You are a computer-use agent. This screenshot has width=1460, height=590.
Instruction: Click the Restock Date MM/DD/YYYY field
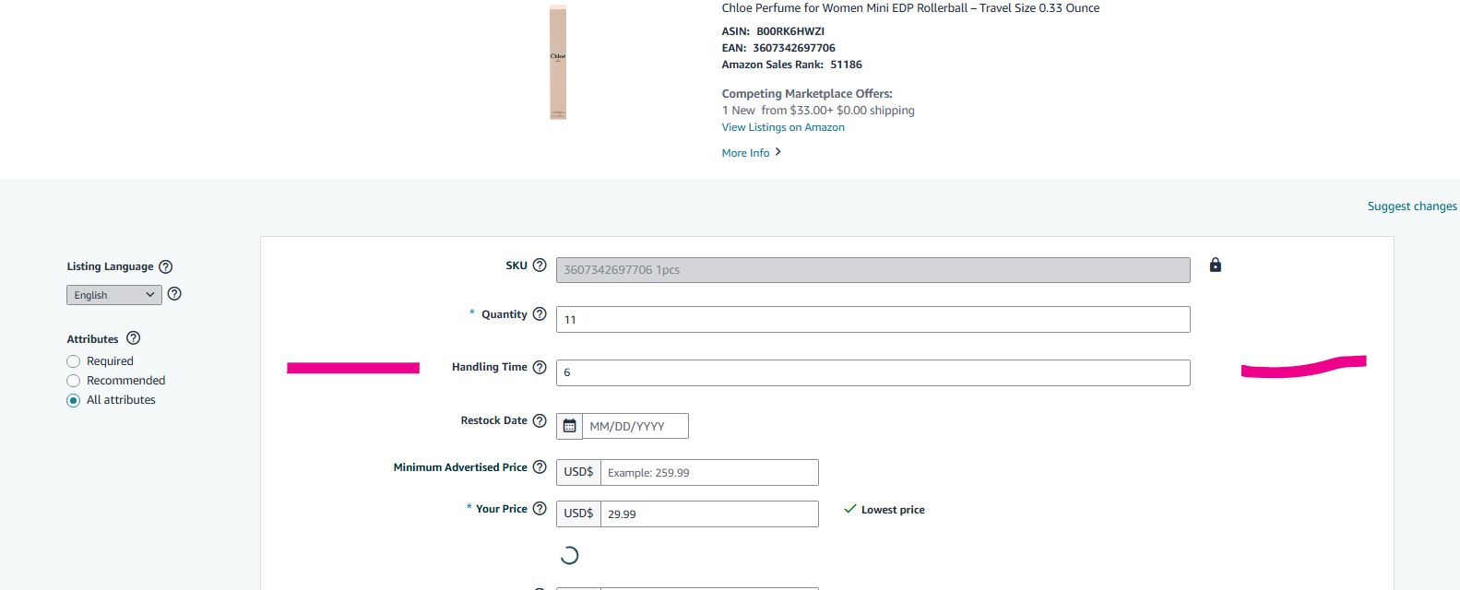tap(635, 426)
